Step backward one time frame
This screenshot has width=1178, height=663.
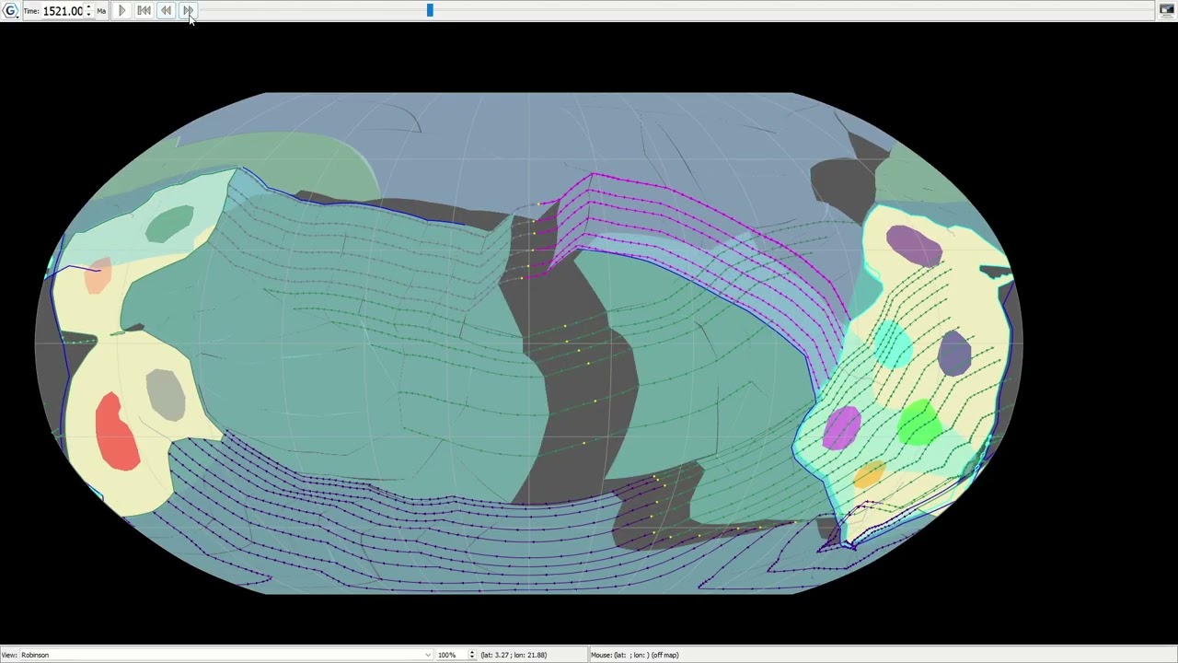click(166, 10)
